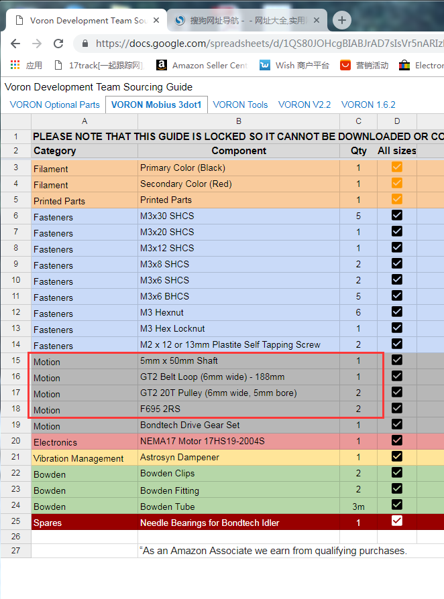This screenshot has height=599, width=444.
Task: Select column B header
Action: tap(238, 121)
